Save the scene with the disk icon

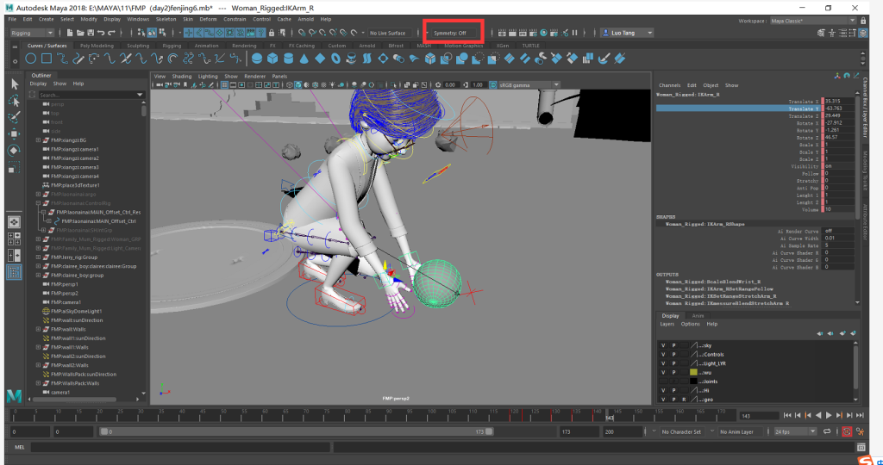[x=91, y=33]
